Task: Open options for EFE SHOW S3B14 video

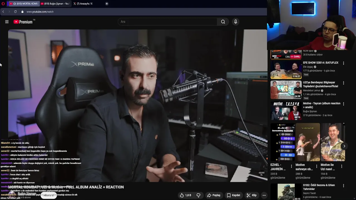Action: click(343, 63)
